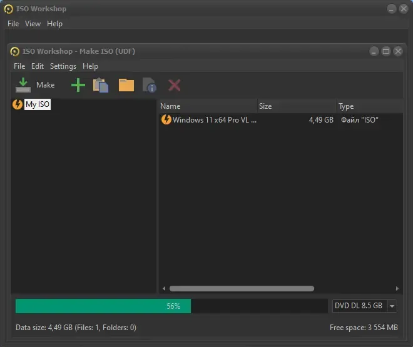Sort list by Type column header
413x347 pixels.
coord(370,106)
